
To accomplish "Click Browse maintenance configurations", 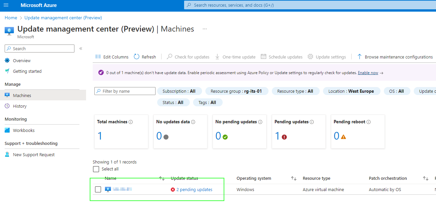I will (395, 57).
